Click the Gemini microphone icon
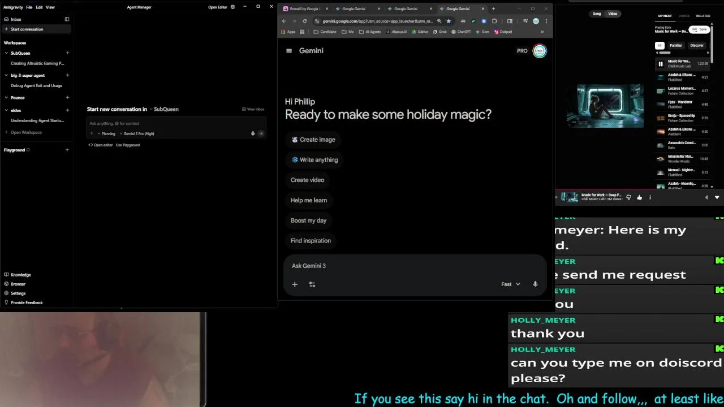 click(535, 284)
